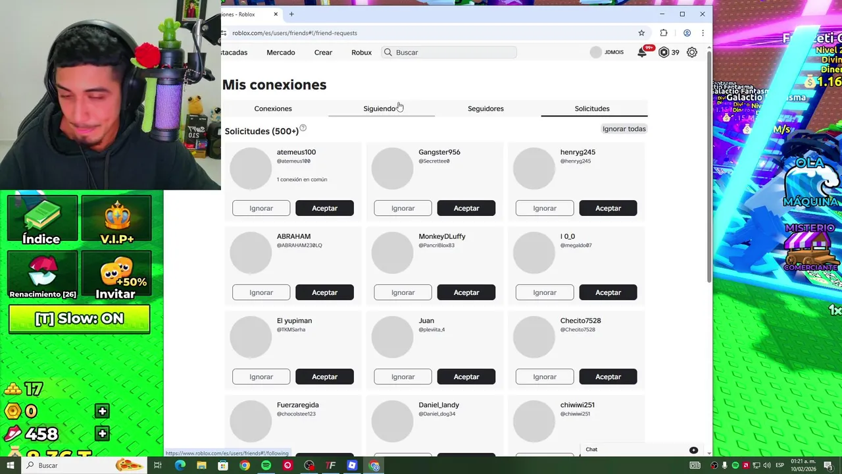842x474 pixels.
Task: Toggle the [T] Slow: ON button
Action: pyautogui.click(x=80, y=319)
